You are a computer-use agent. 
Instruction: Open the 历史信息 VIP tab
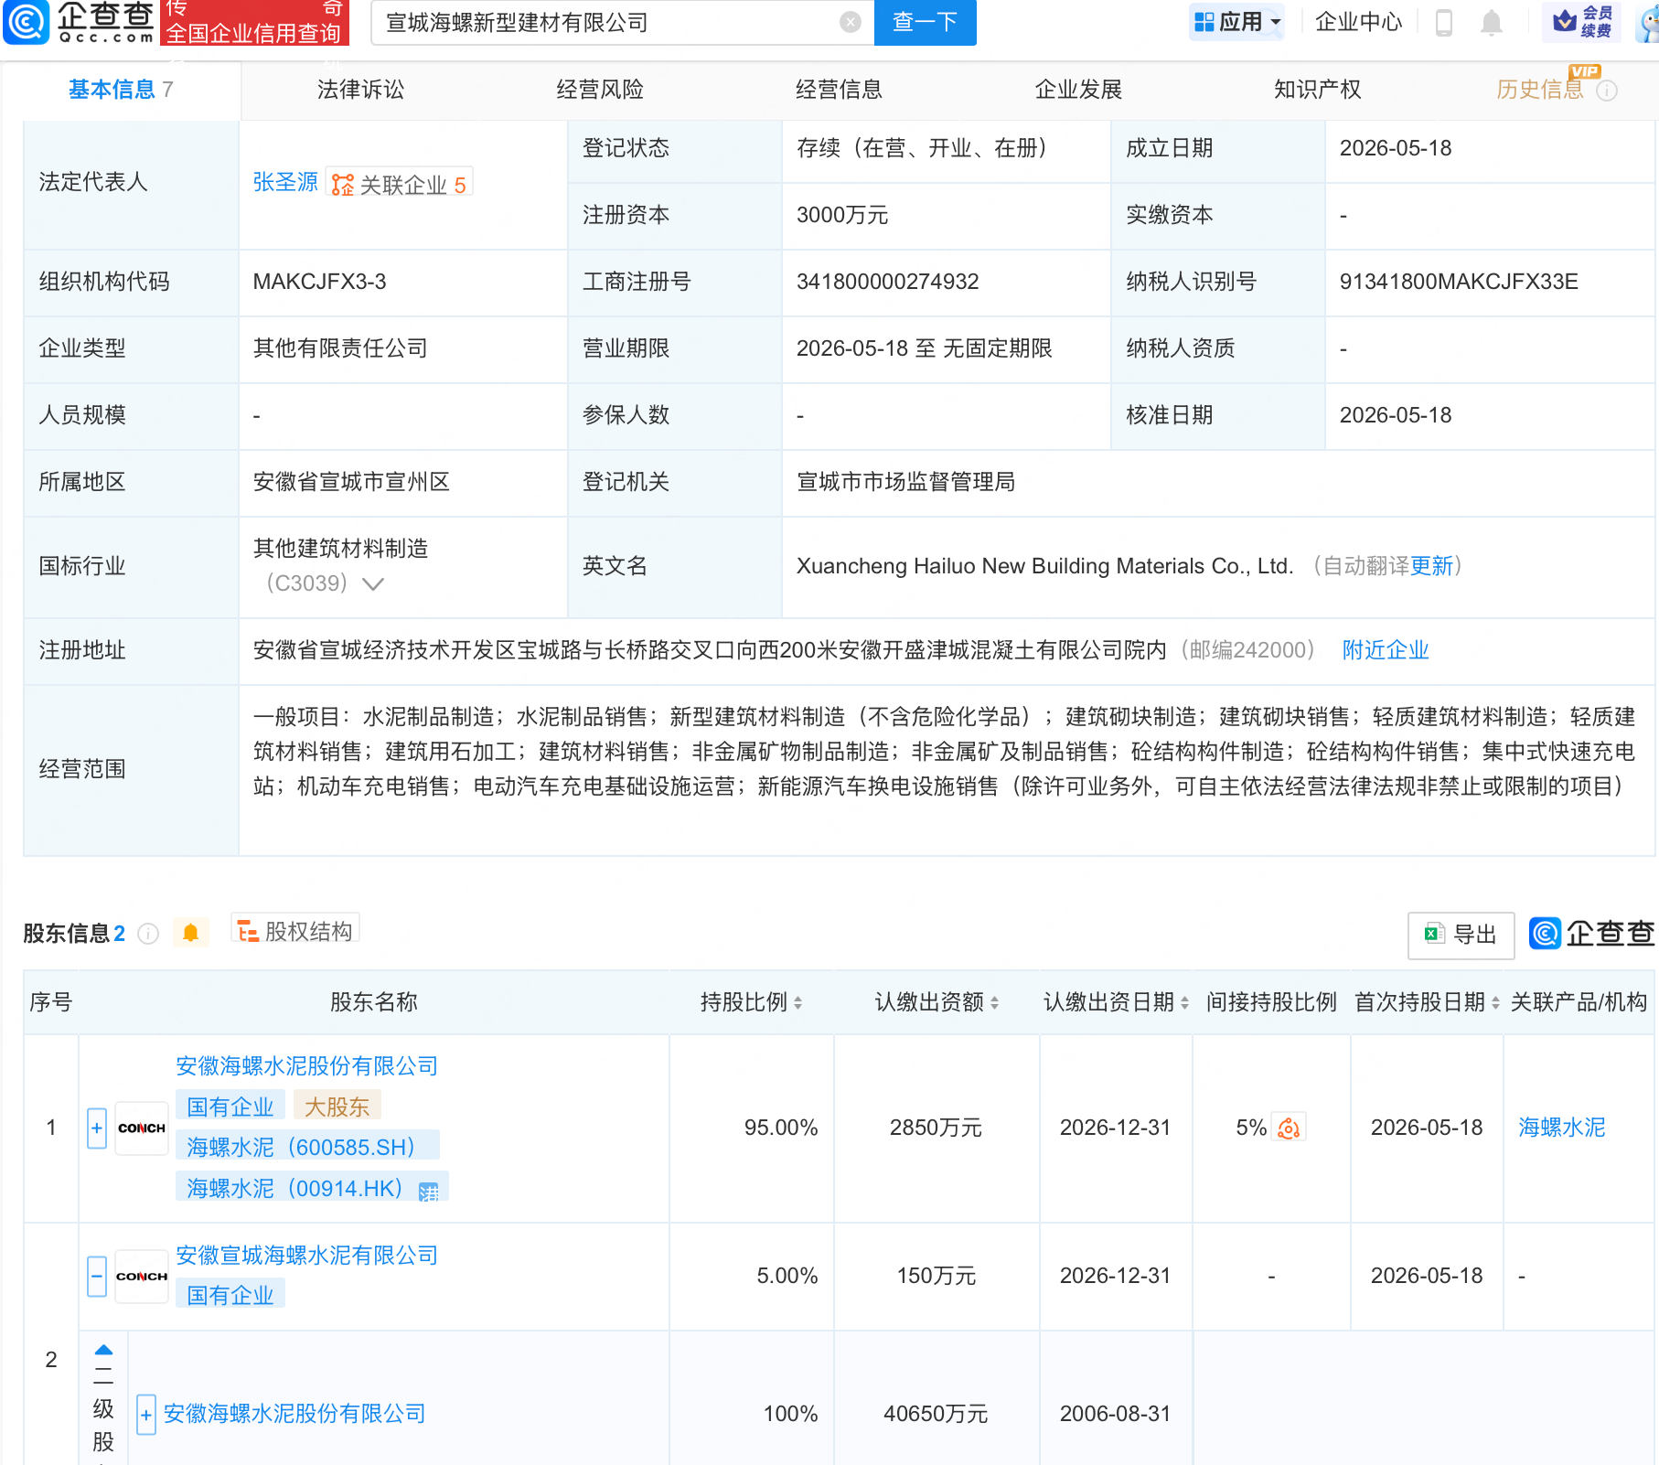(1540, 90)
